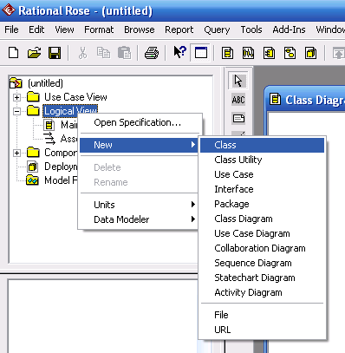
Task: Choose Class Diagram in New submenu
Action: 262,219
